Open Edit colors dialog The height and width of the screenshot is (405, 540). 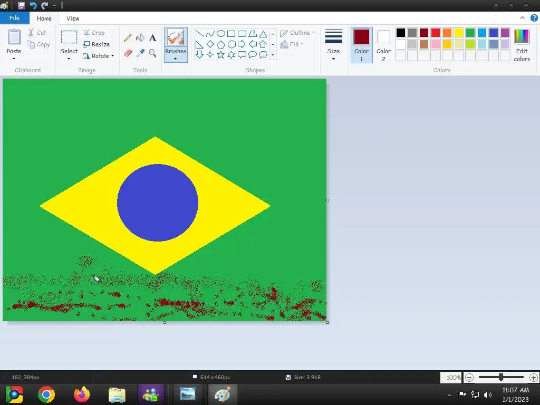tap(522, 45)
